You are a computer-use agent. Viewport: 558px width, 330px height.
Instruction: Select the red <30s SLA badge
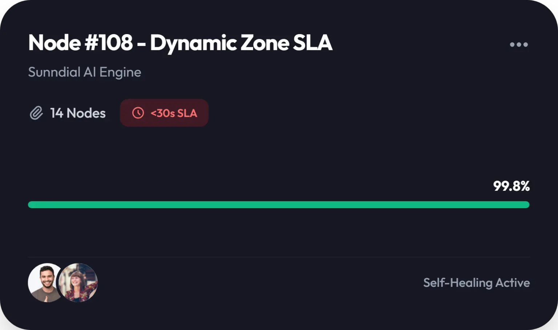click(x=164, y=113)
